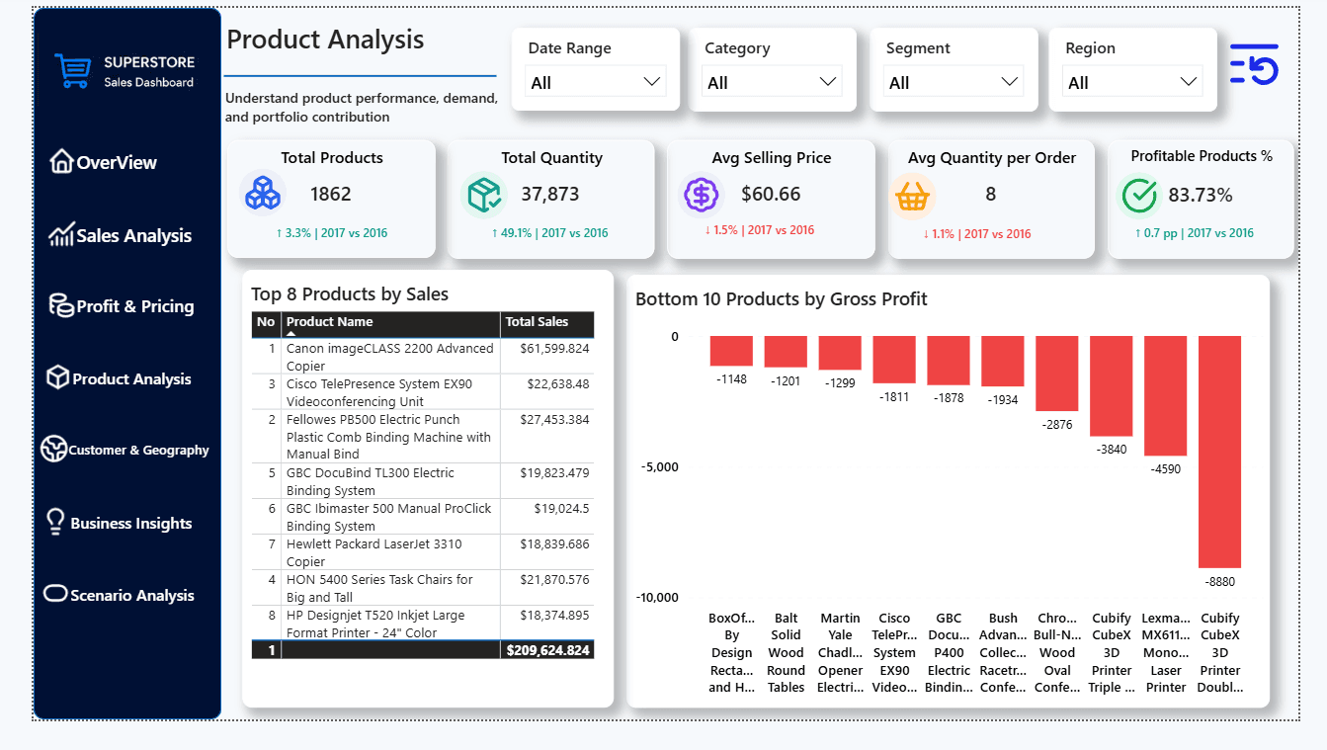The image size is (1327, 750).
Task: Select the -3840 Cubify Triple bar
Action: coord(1111,386)
